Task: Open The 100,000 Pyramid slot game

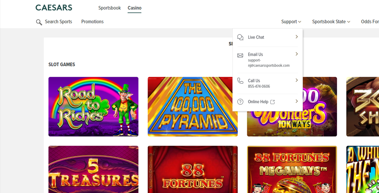Action: (x=193, y=106)
